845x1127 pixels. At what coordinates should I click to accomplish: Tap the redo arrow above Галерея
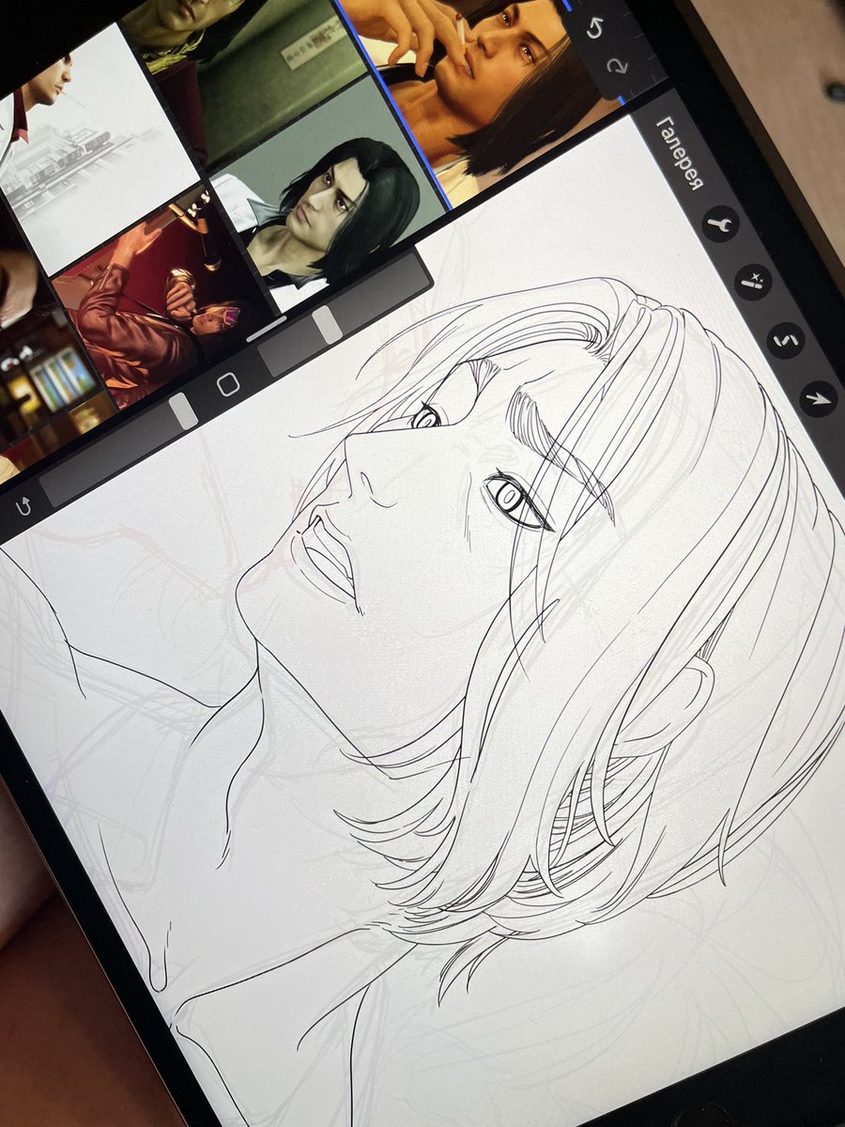[x=617, y=67]
